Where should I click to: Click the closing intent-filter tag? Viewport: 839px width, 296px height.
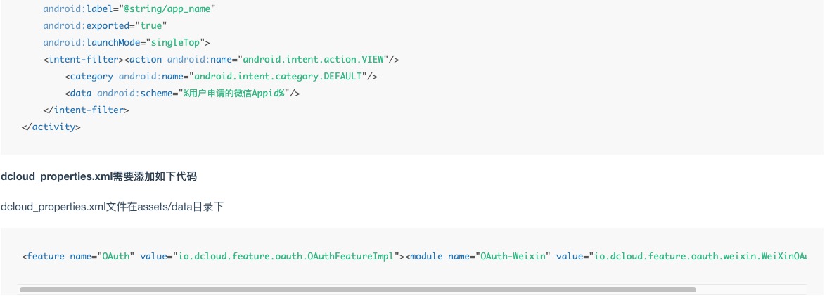click(x=86, y=110)
